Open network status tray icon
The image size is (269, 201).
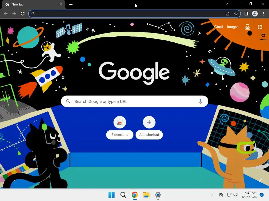coord(229,195)
